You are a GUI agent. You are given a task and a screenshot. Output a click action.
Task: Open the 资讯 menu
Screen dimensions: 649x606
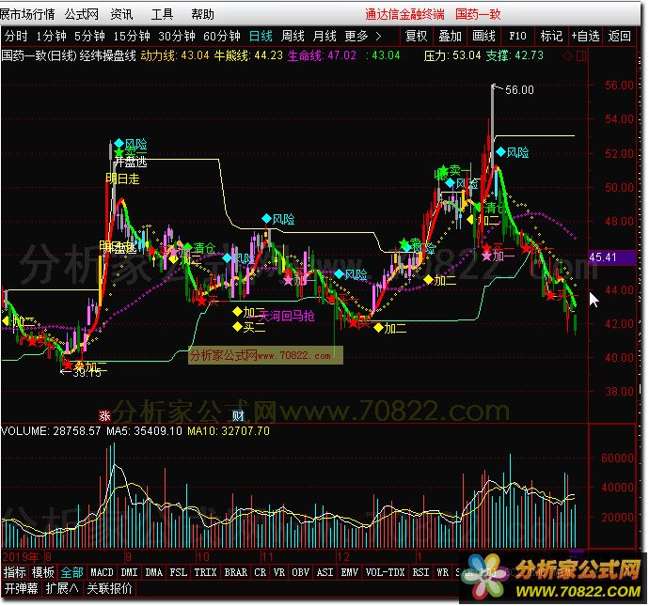click(121, 14)
